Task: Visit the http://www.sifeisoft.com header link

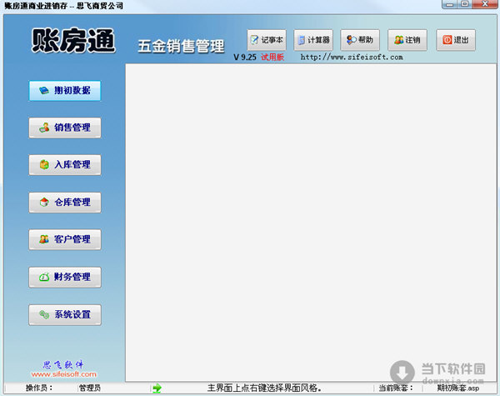Action: point(352,58)
